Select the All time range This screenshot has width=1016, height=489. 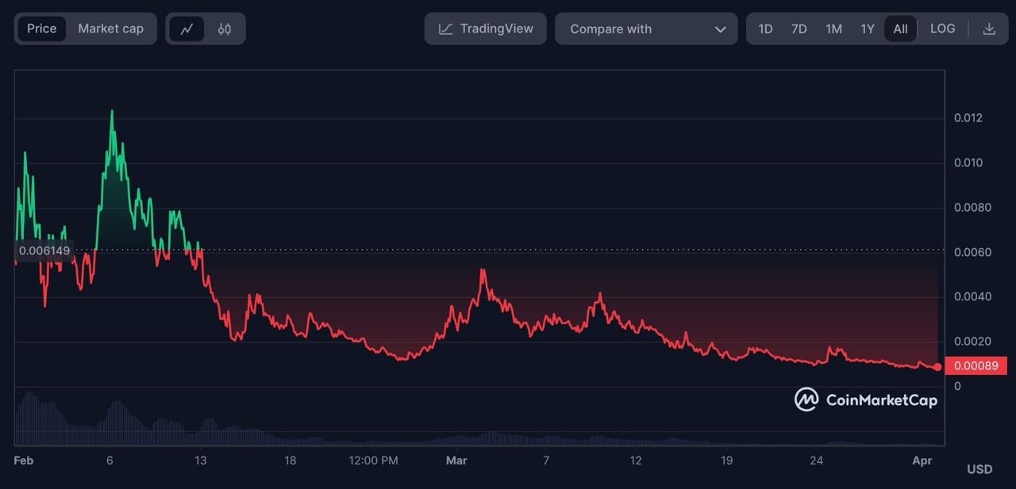click(900, 29)
